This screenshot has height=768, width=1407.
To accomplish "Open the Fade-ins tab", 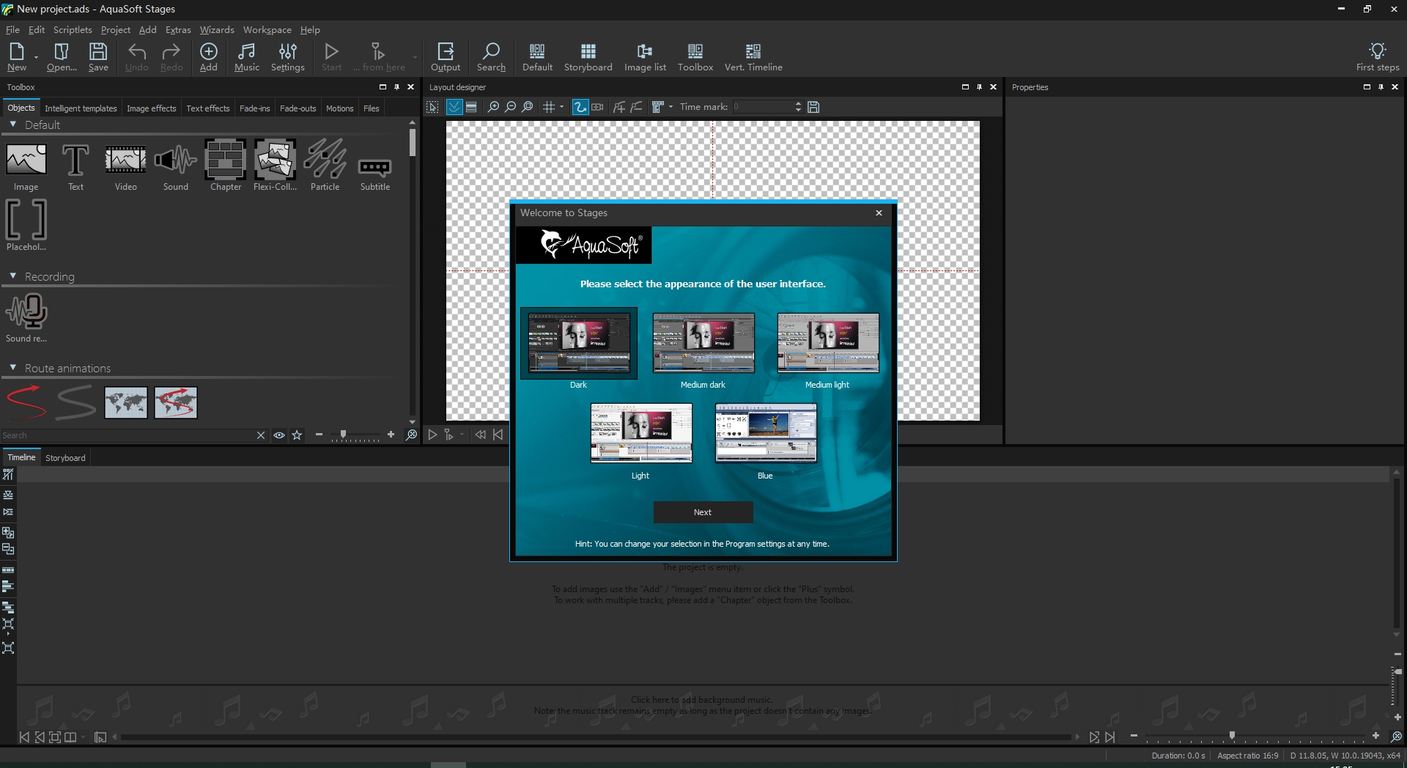I will pos(254,108).
